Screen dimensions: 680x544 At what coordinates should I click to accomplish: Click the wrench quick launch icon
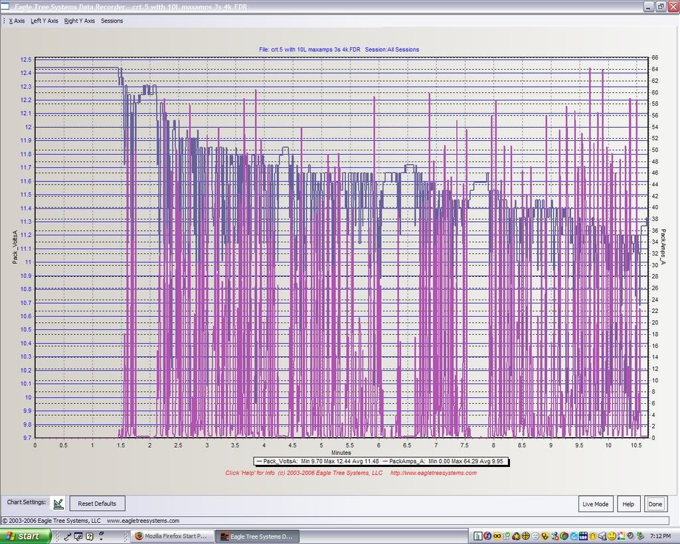67,536
